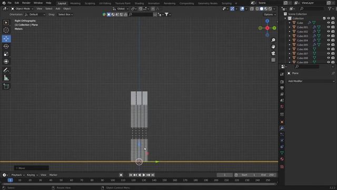Screen dimensions: 337x190
Task: Open the Material properties tab icon
Action: pyautogui.click(x=282, y=159)
